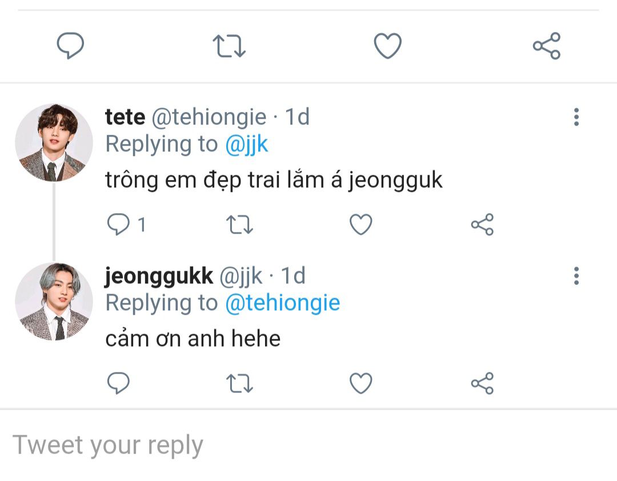Follow the @tehiongie mention link

click(282, 303)
